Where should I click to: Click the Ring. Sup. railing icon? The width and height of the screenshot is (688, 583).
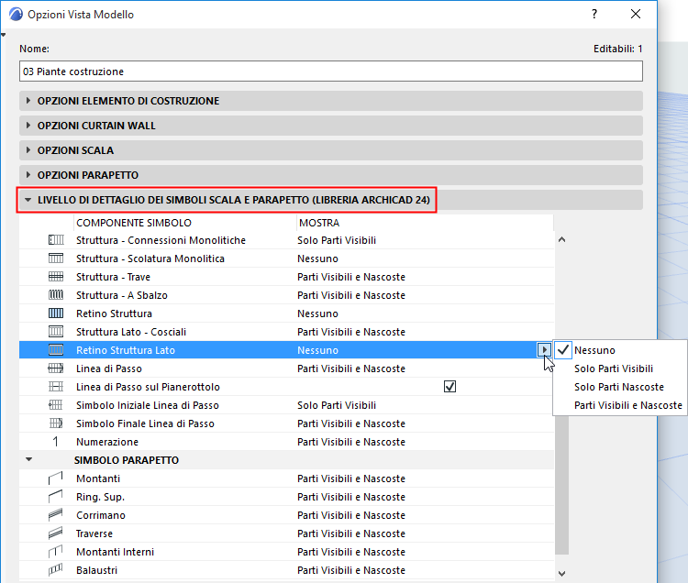(56, 497)
